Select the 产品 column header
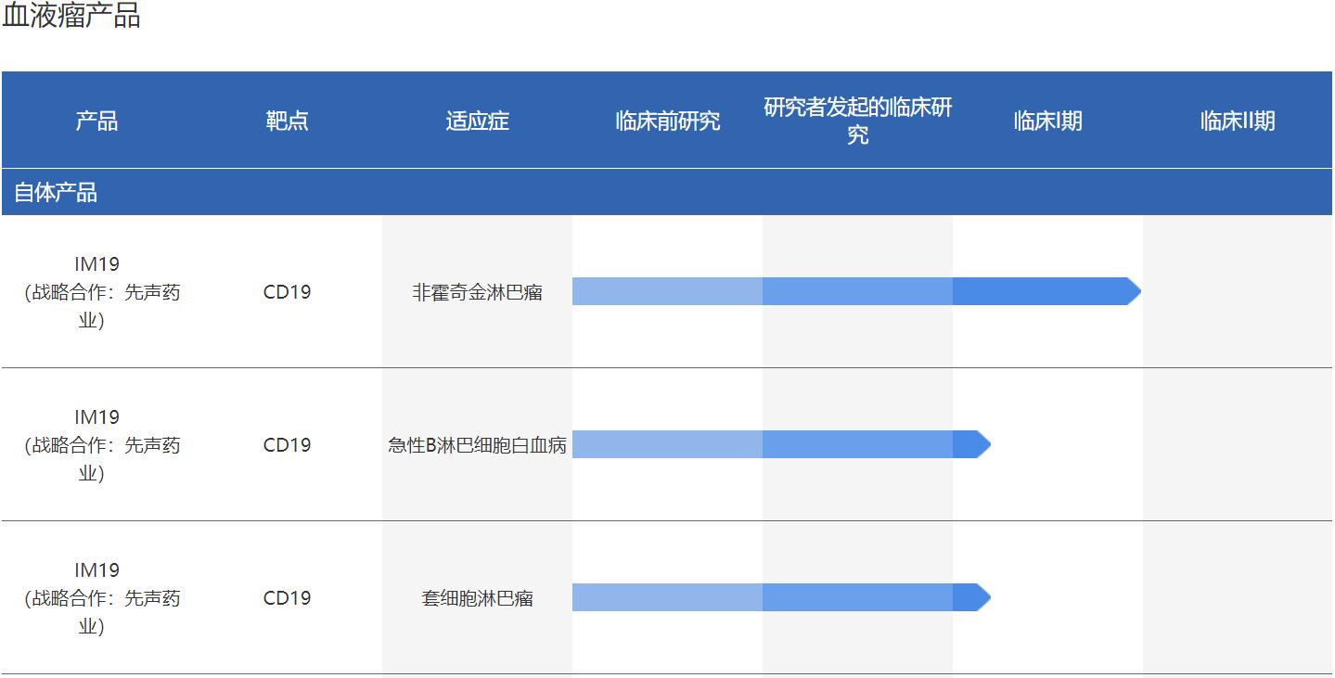1335x678 pixels. (x=96, y=121)
